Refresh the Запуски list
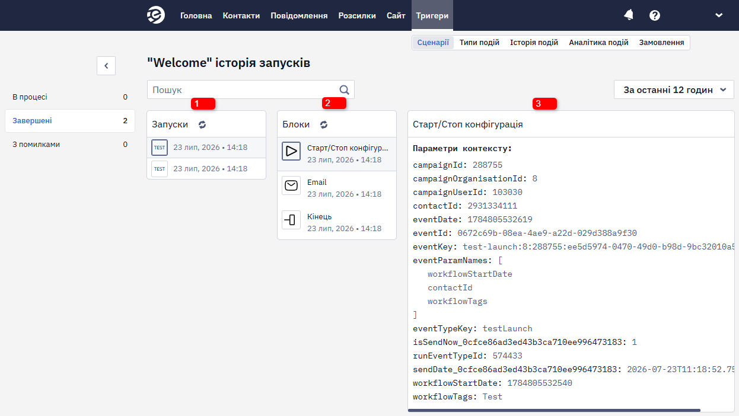The width and height of the screenshot is (739, 416). pos(202,124)
